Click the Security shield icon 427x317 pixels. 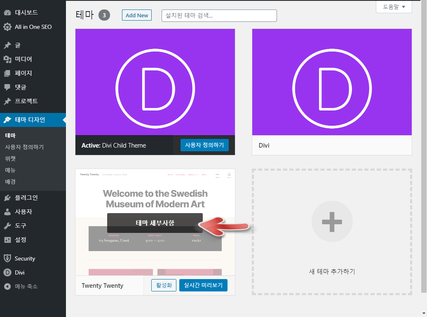[7, 258]
